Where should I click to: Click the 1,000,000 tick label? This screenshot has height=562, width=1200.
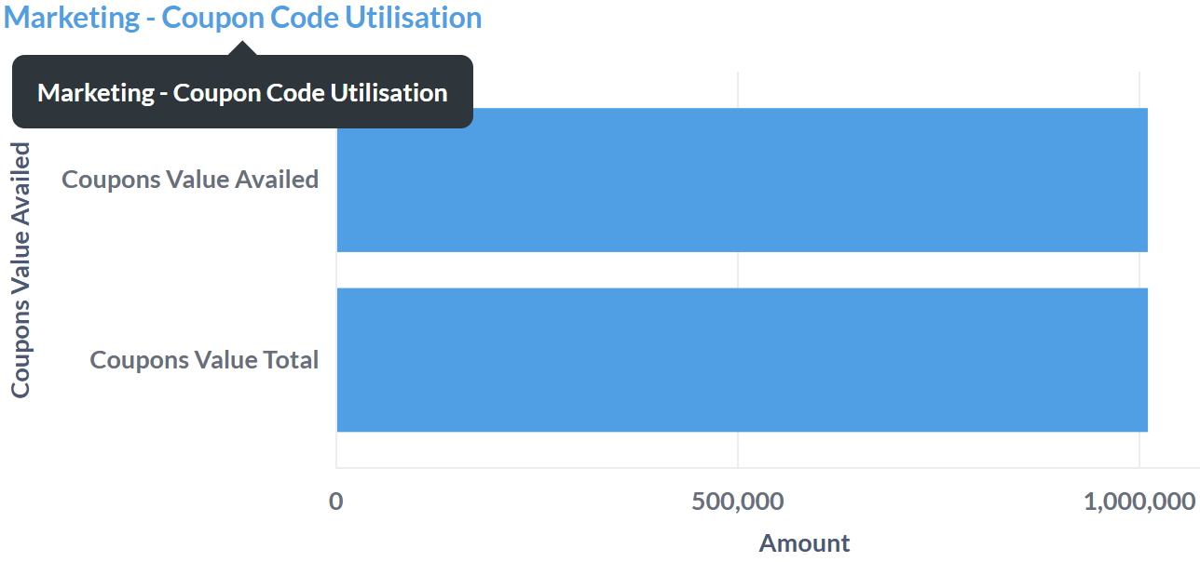1139,502
